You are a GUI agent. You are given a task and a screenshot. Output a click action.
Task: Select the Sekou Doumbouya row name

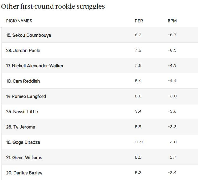pos(28,35)
